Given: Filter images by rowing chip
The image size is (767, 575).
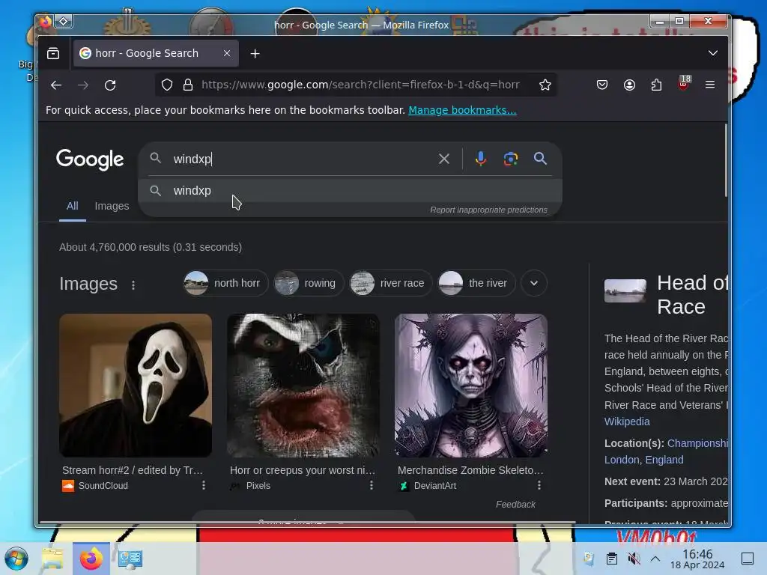Looking at the screenshot, I should click(x=308, y=283).
